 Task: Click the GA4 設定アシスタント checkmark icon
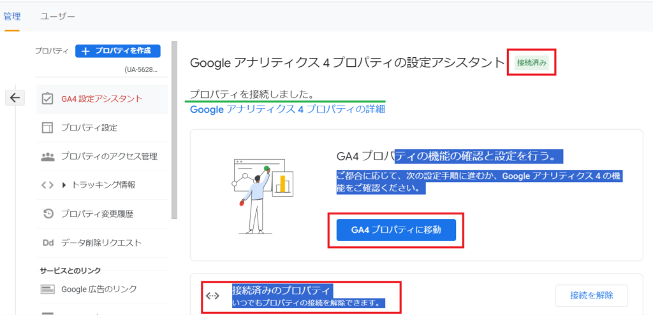(47, 99)
